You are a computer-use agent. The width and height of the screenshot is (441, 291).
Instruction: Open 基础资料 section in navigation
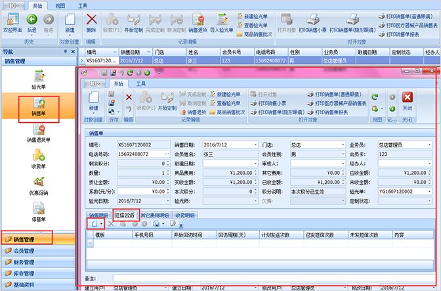click(39, 284)
